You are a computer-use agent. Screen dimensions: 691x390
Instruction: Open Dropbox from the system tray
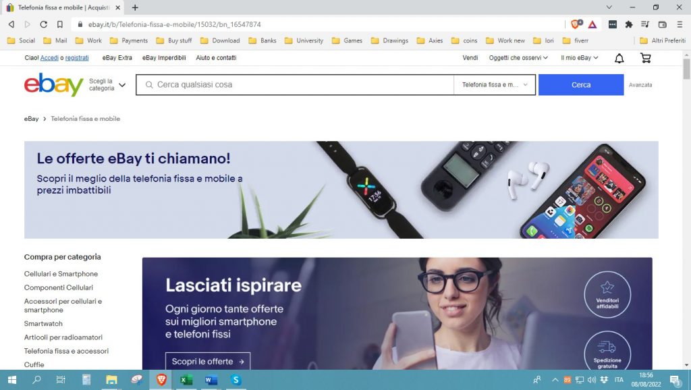coord(604,379)
